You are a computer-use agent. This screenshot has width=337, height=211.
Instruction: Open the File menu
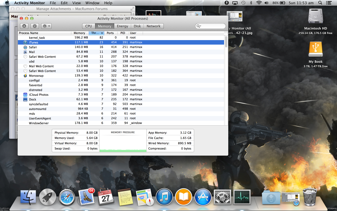pyautogui.click(x=53, y=3)
